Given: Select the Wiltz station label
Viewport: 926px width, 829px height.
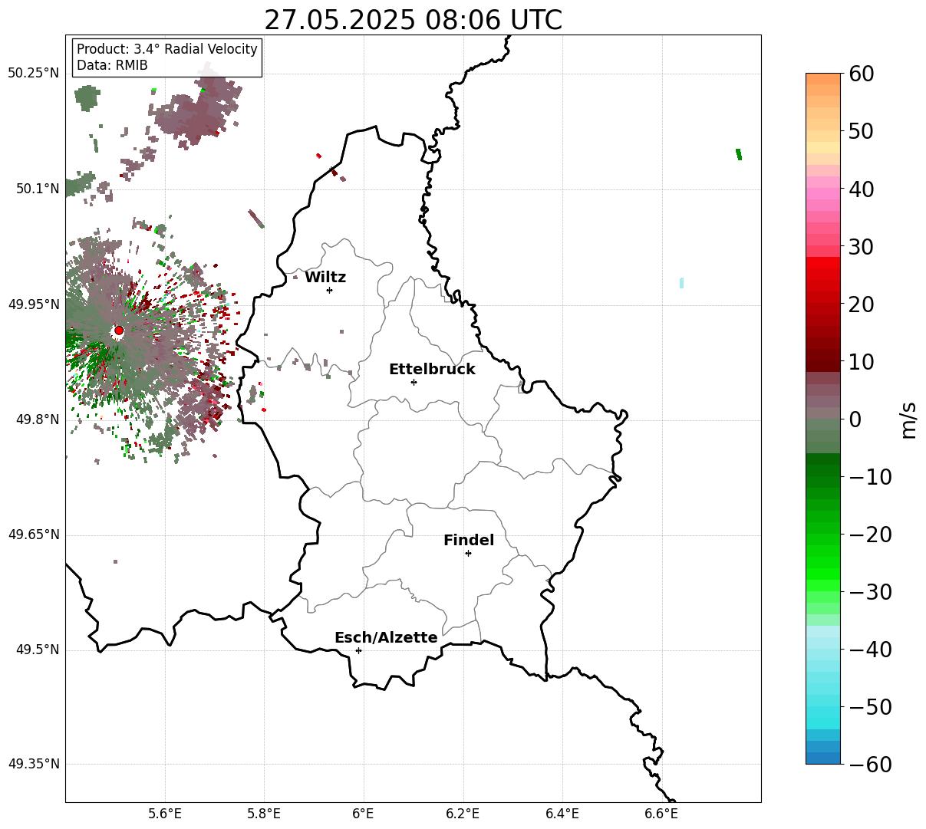Looking at the screenshot, I should point(325,278).
